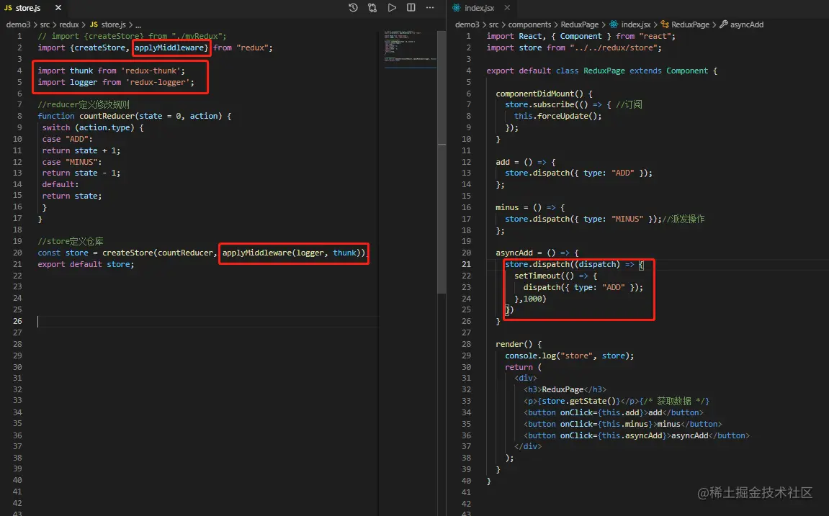
Task: Click 'export default store;' line
Action: [86, 264]
